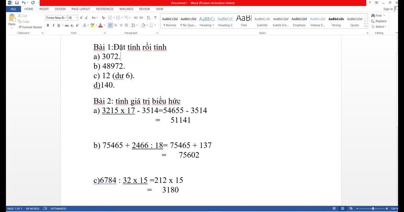This screenshot has height=212, width=404.
Task: Adjust the zoom slider handle
Action: (x=373, y=208)
